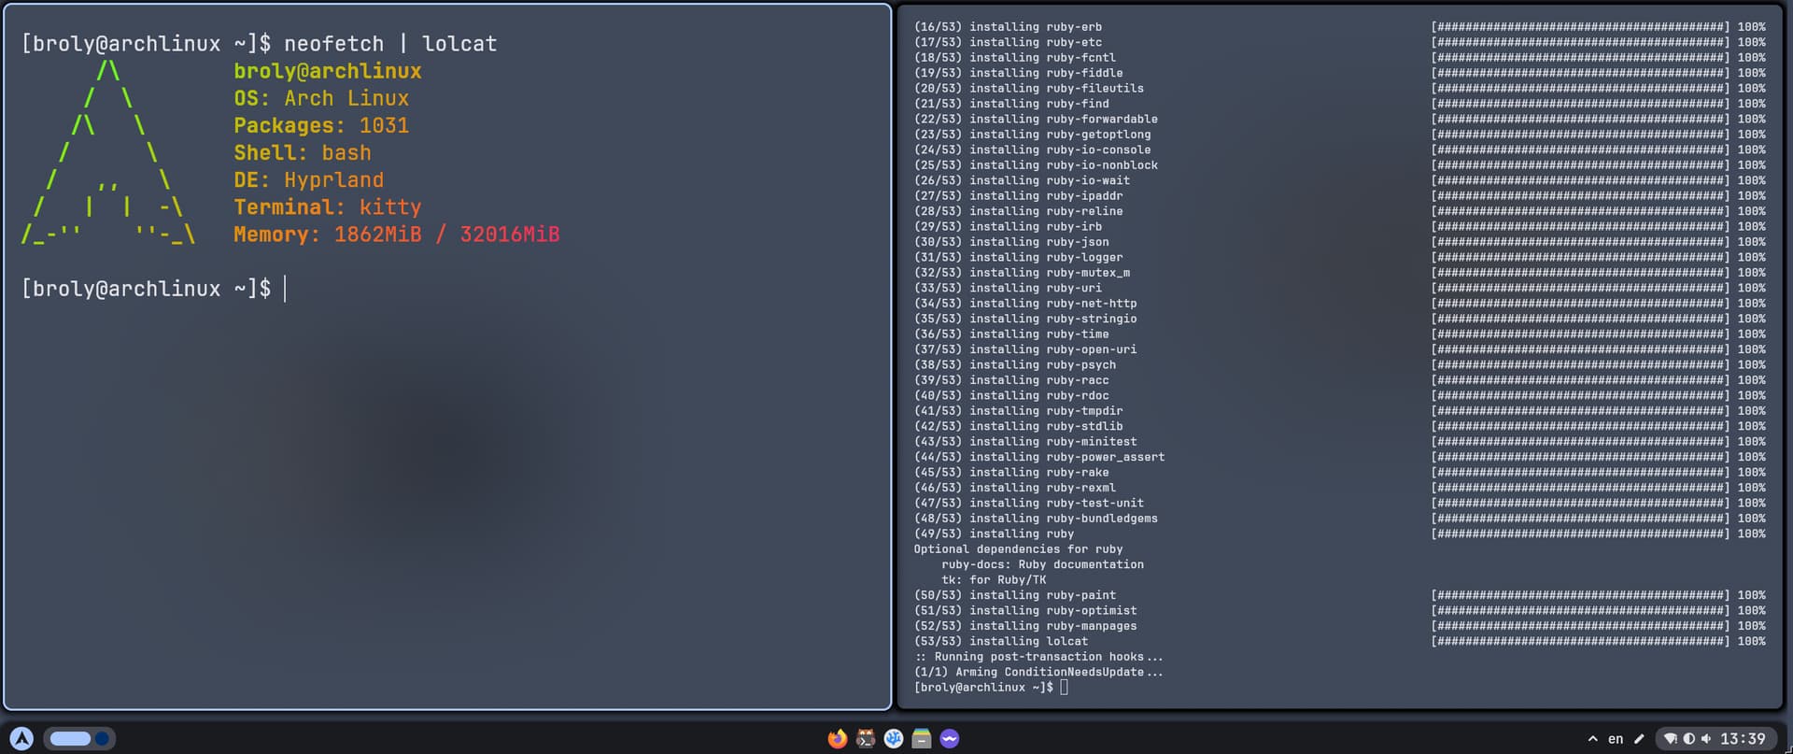Switch the 'en' keyboard layout indicator
Image resolution: width=1793 pixels, height=754 pixels.
pos(1616,739)
